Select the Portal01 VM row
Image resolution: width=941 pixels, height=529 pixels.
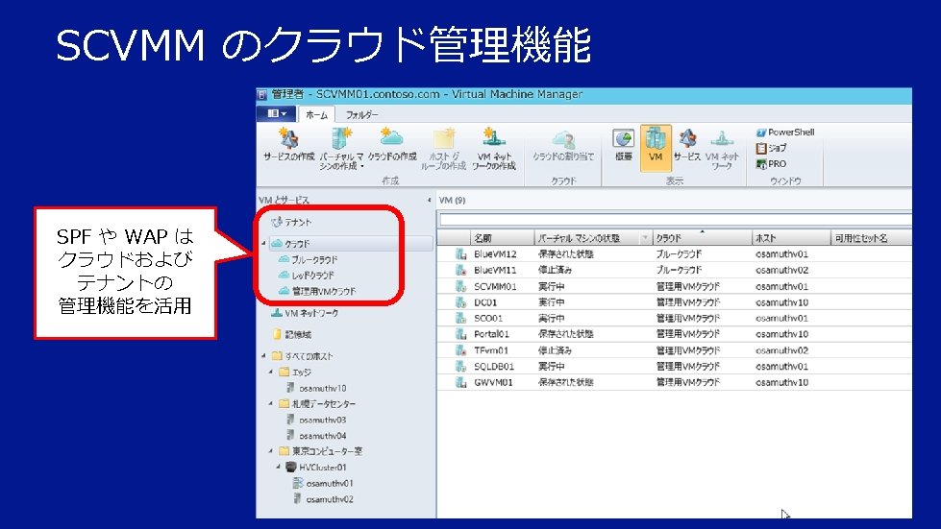click(674, 334)
